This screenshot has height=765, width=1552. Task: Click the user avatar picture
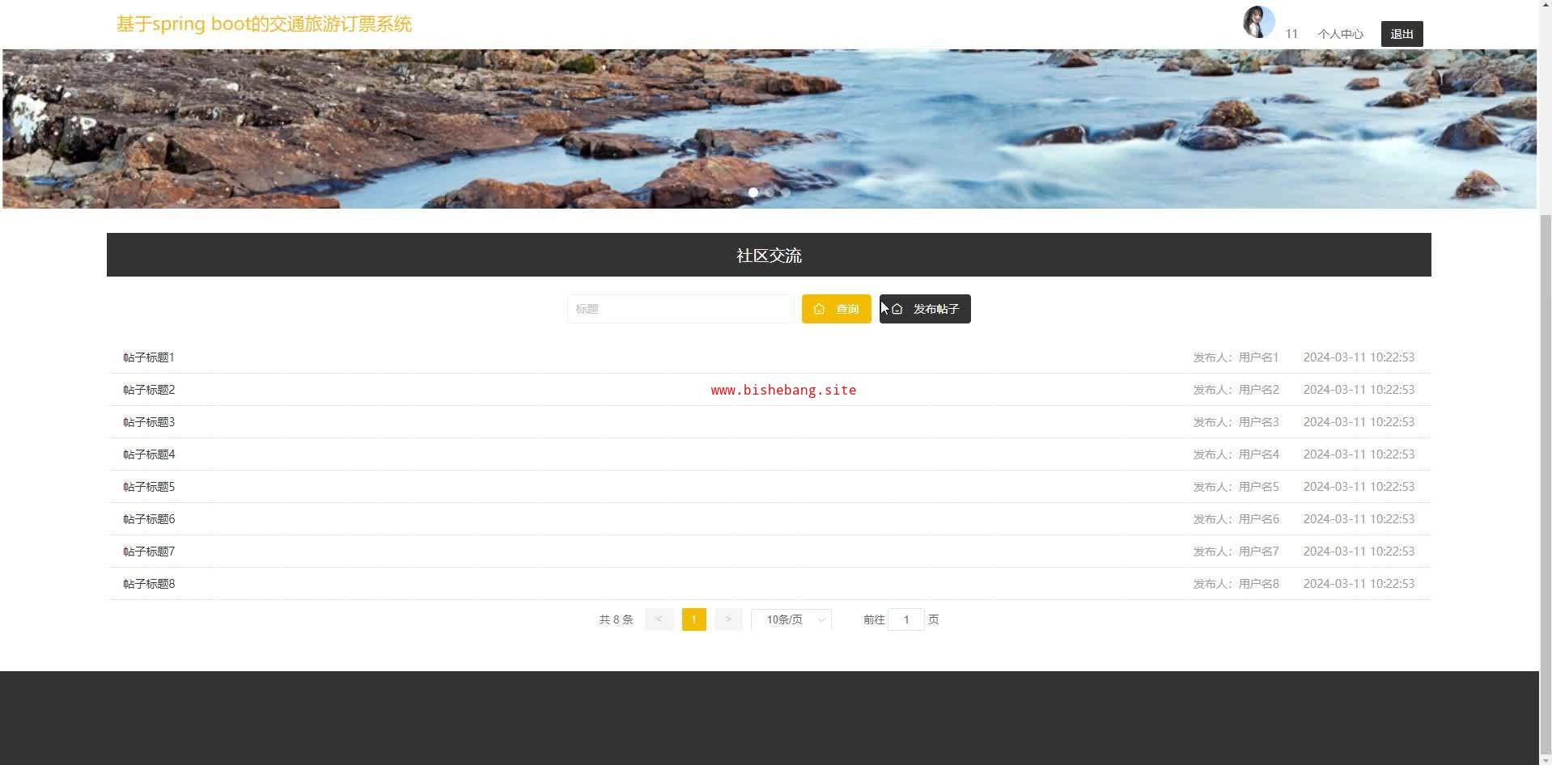(1258, 22)
